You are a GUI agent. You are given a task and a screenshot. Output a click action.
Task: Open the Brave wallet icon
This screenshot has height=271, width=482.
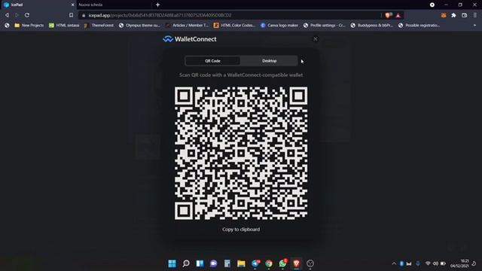(x=465, y=15)
